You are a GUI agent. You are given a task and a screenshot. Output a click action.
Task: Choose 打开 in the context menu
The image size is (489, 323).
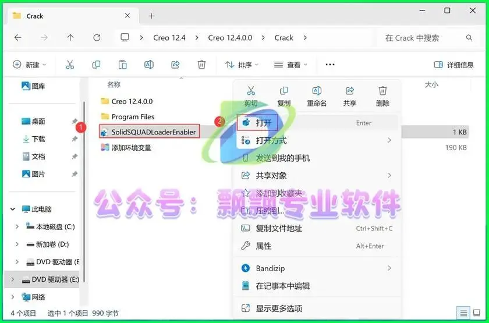317,123
